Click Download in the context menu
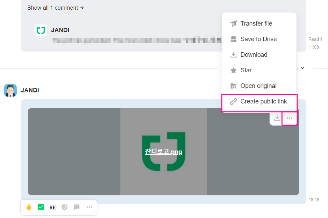This screenshot has width=328, height=218. (259, 55)
